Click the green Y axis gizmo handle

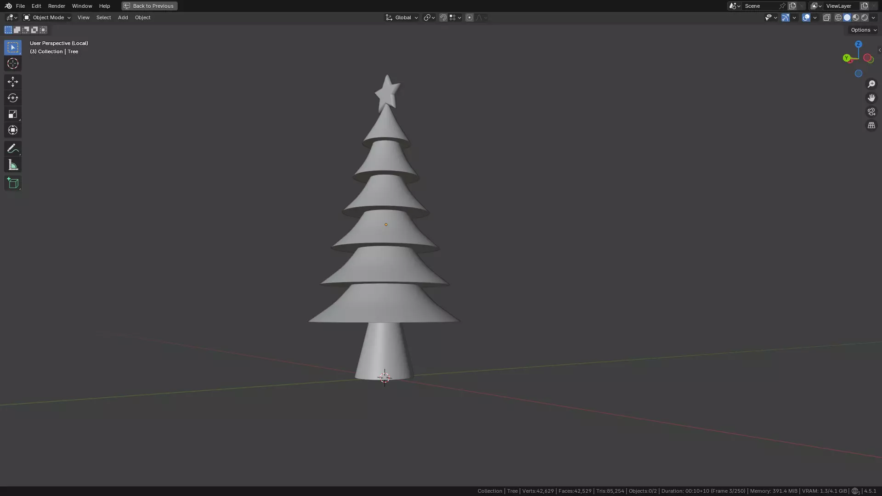(x=847, y=58)
